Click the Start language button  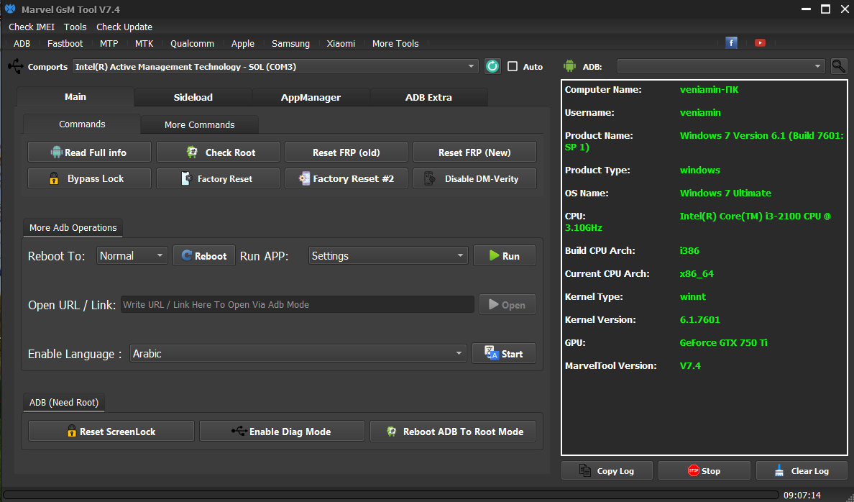[504, 353]
